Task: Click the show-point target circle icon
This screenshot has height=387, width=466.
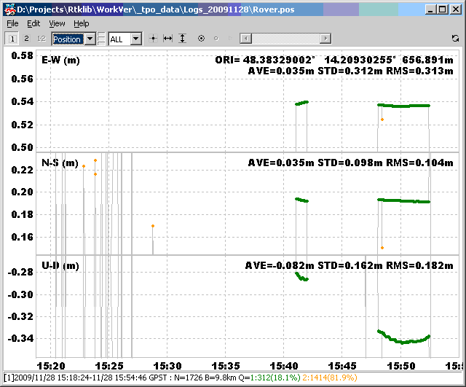Action: 201,38
